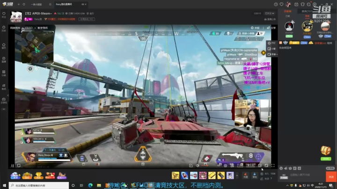337x189 pixels.
Task: Pause the live stream playback
Action: [x=13, y=166]
